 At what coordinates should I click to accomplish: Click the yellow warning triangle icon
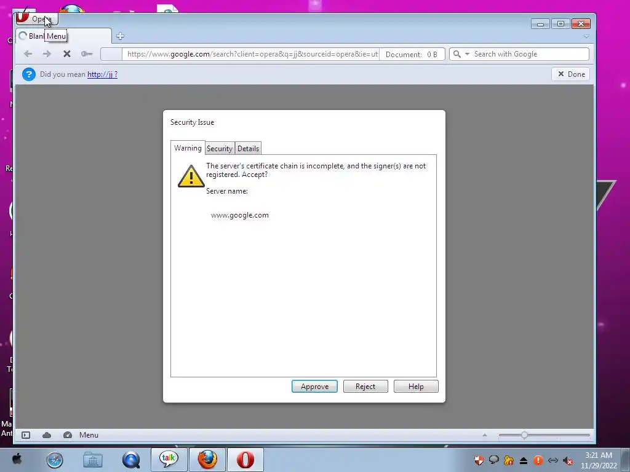191,176
